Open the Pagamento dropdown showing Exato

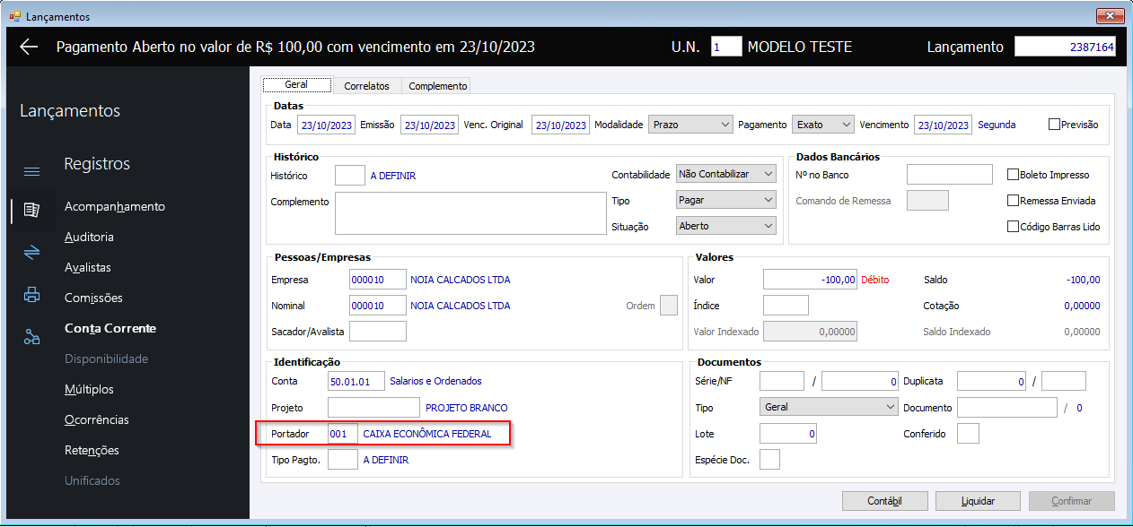click(x=823, y=125)
